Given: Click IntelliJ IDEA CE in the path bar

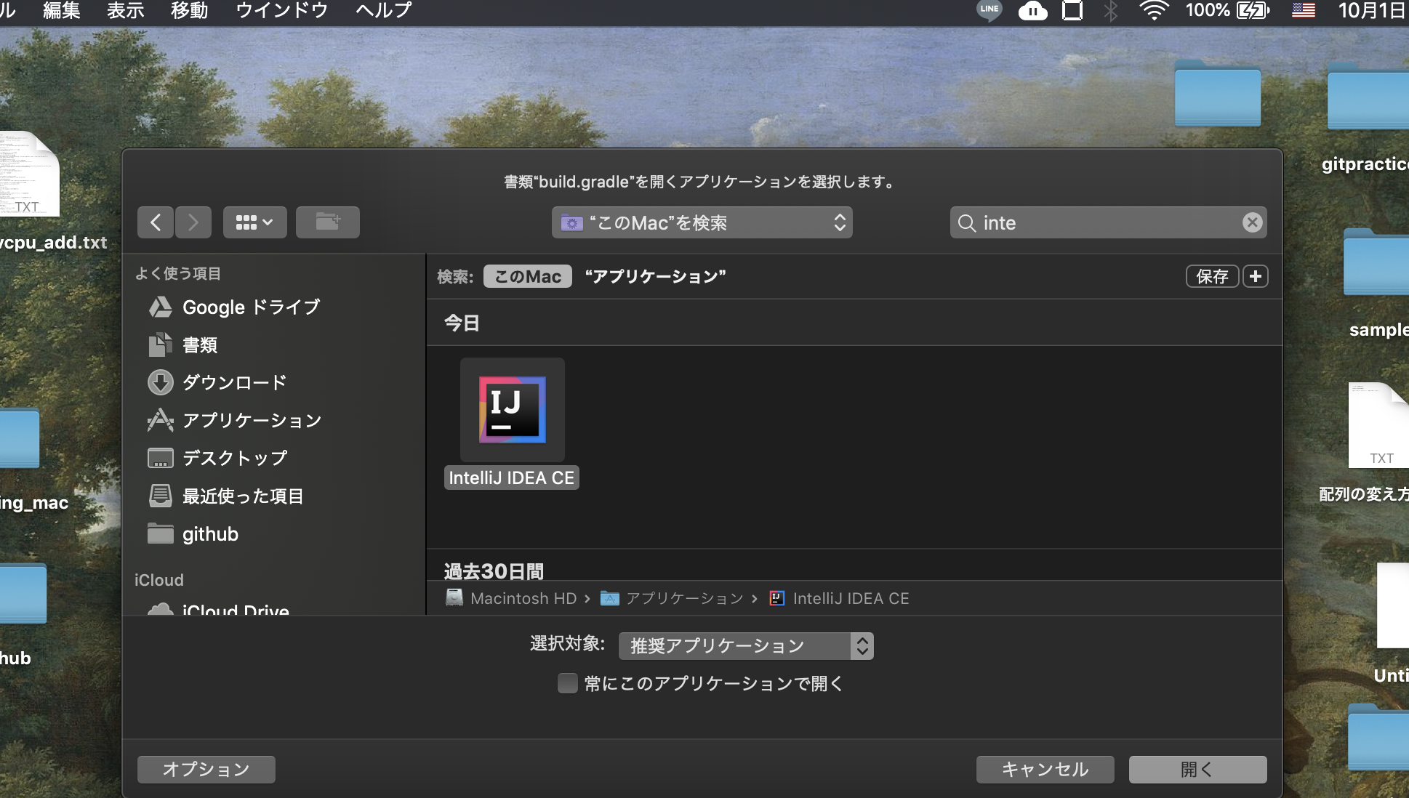Looking at the screenshot, I should click(x=839, y=598).
